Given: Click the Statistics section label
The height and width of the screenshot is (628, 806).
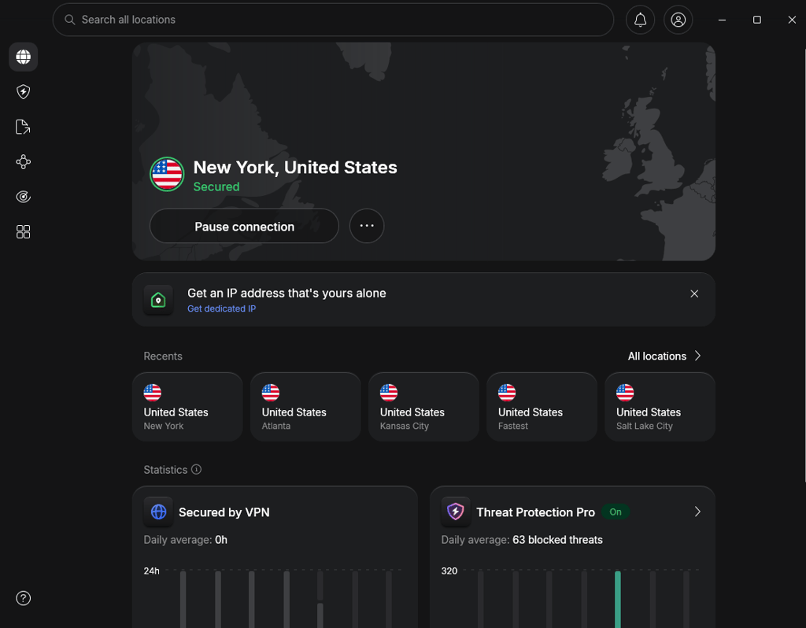Looking at the screenshot, I should click(165, 470).
